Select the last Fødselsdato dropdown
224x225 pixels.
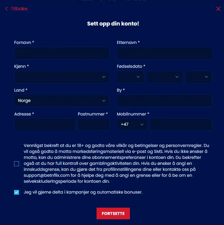[x=199, y=77]
